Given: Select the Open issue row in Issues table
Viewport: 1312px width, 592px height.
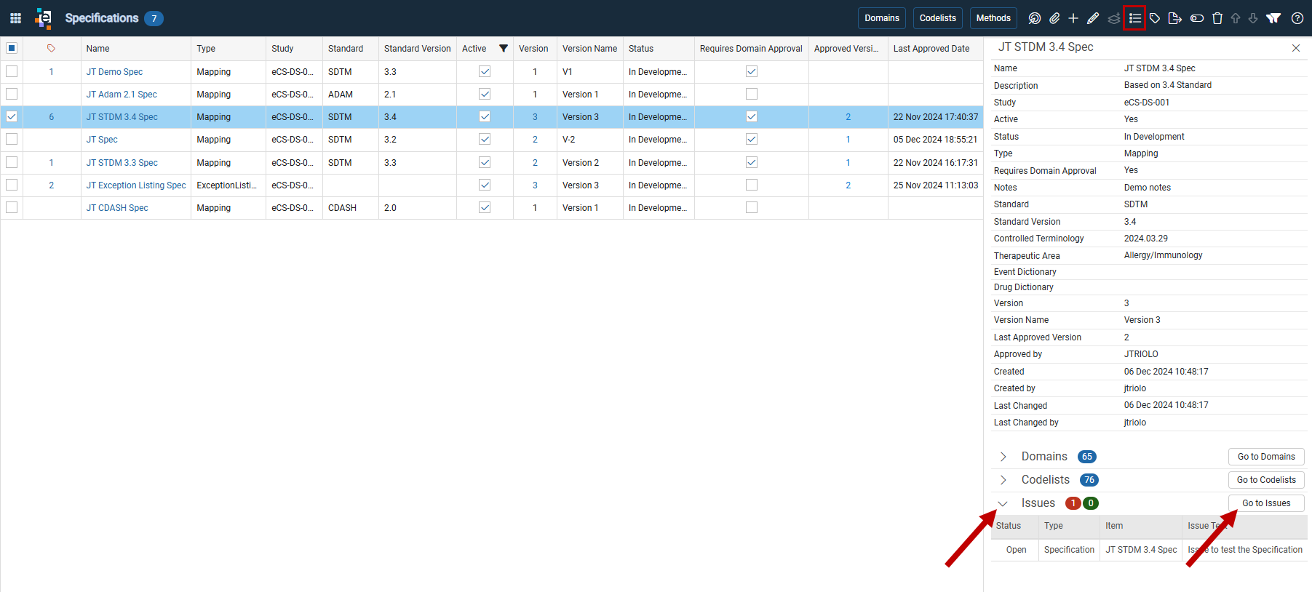Looking at the screenshot, I should 1149,550.
